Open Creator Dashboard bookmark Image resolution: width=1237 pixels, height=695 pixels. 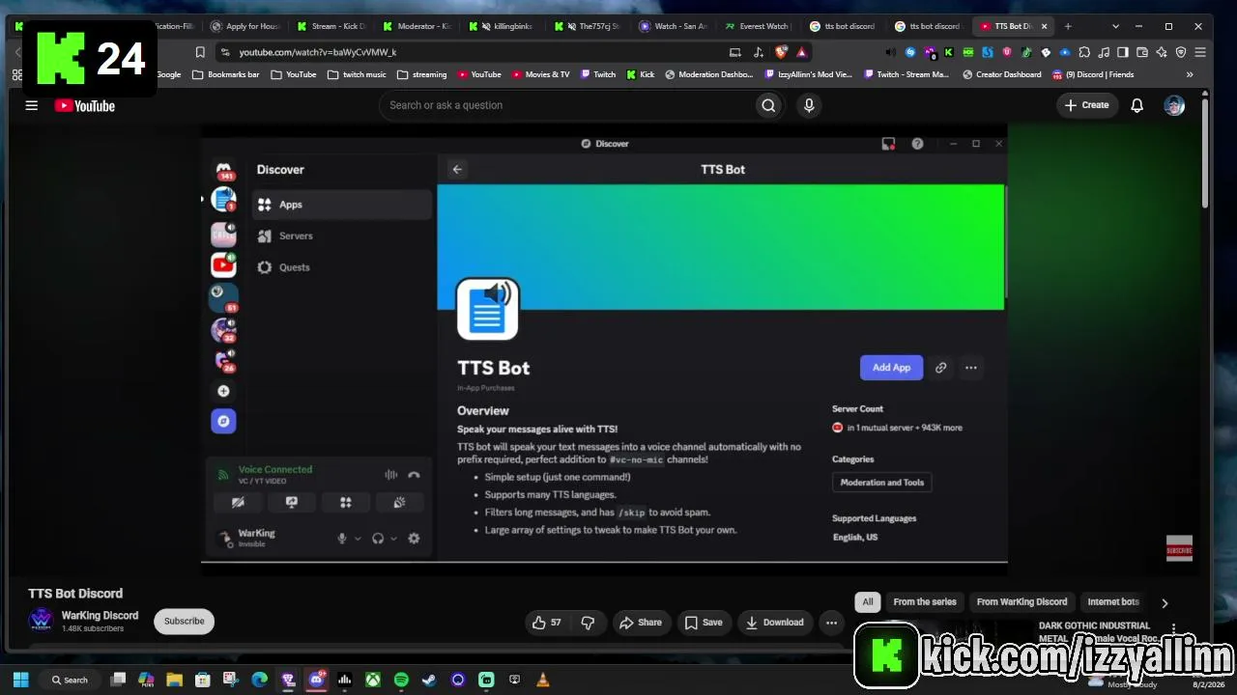click(1002, 74)
